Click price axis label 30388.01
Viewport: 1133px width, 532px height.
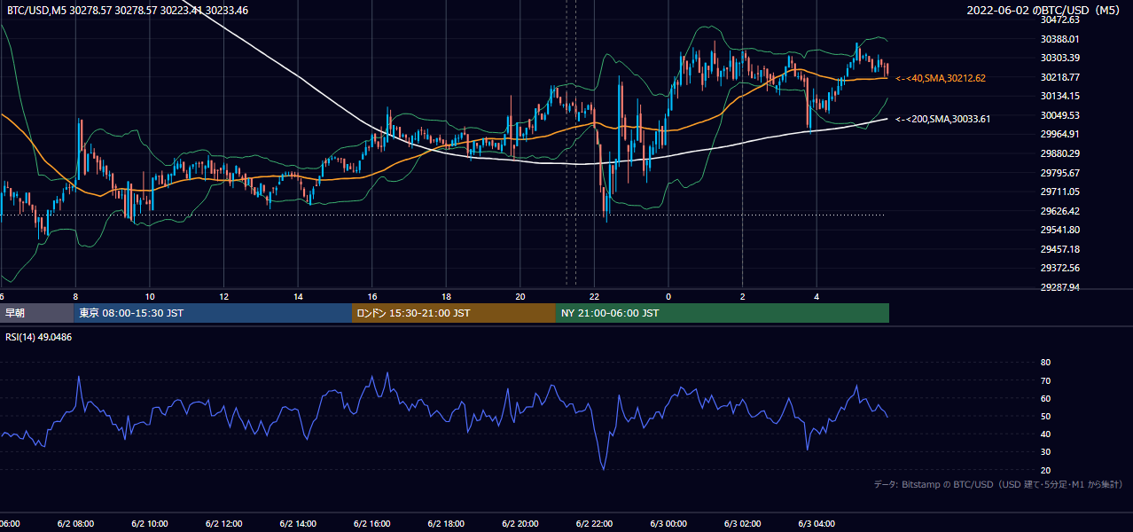coord(1059,39)
